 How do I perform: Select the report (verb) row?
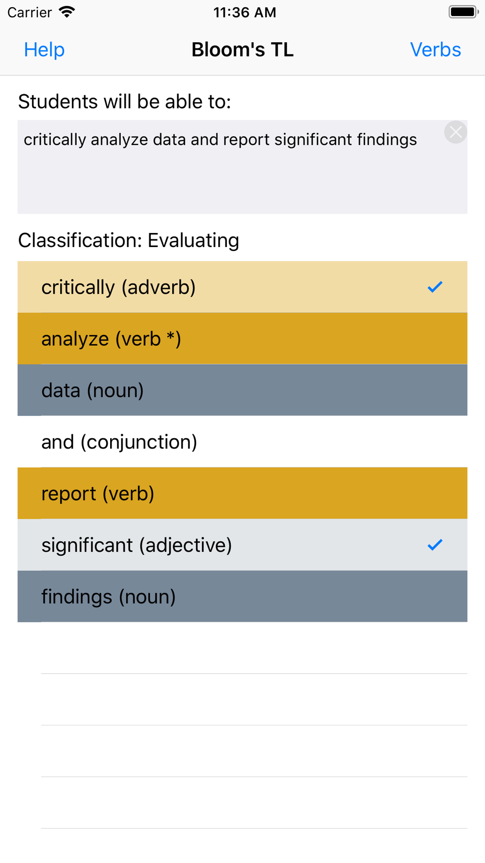(x=242, y=493)
